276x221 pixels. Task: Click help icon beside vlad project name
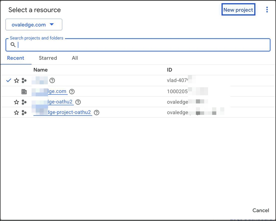(52, 81)
